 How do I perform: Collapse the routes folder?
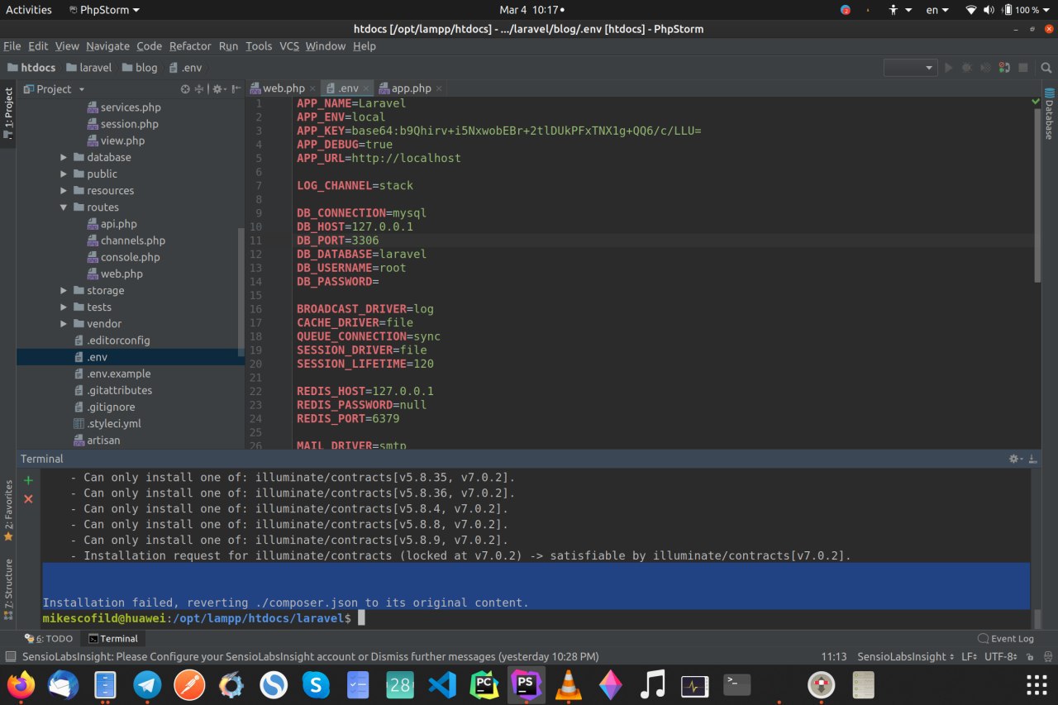64,207
